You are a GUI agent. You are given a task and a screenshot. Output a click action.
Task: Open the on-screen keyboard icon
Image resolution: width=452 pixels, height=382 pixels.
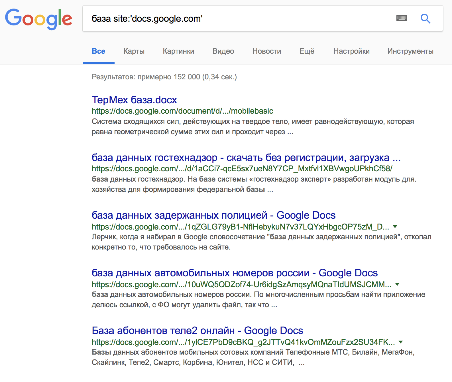pos(402,18)
